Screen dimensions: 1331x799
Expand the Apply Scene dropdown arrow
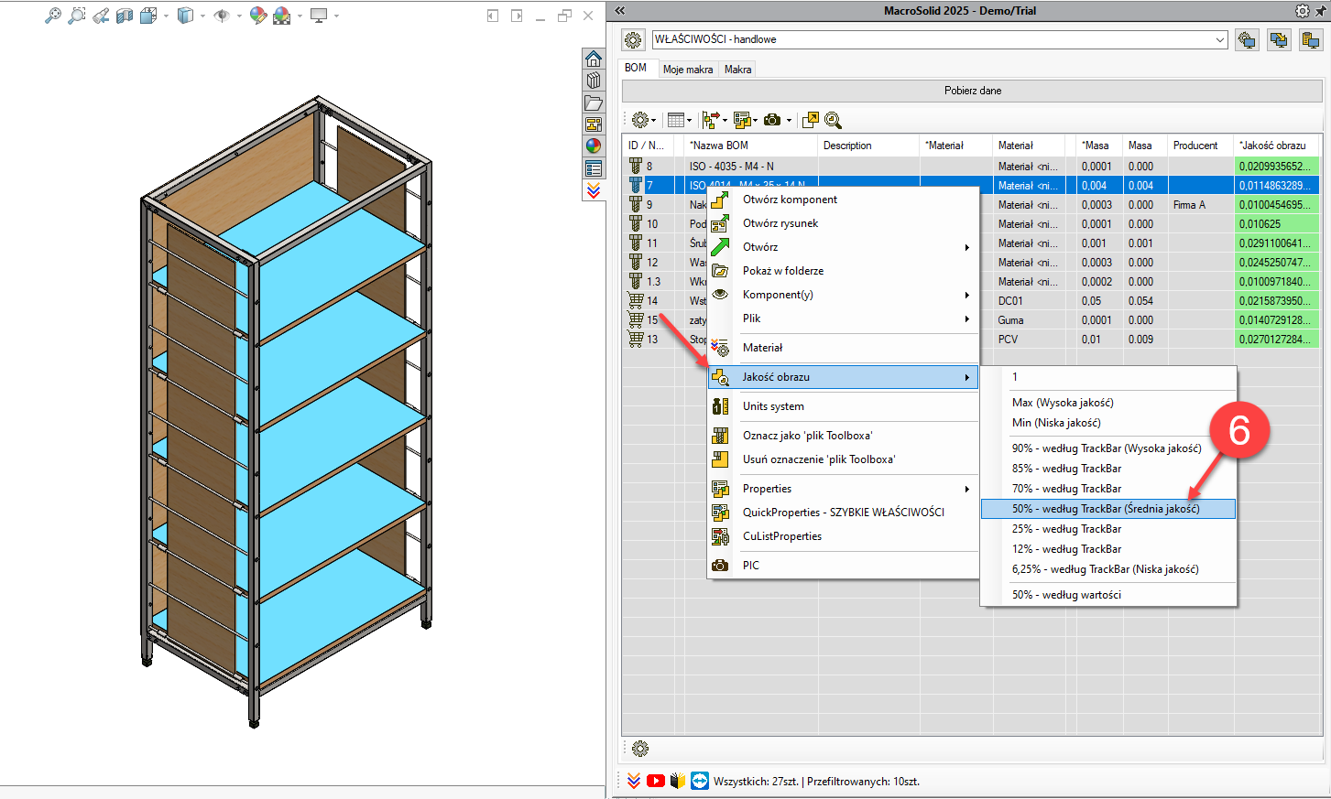(x=300, y=16)
